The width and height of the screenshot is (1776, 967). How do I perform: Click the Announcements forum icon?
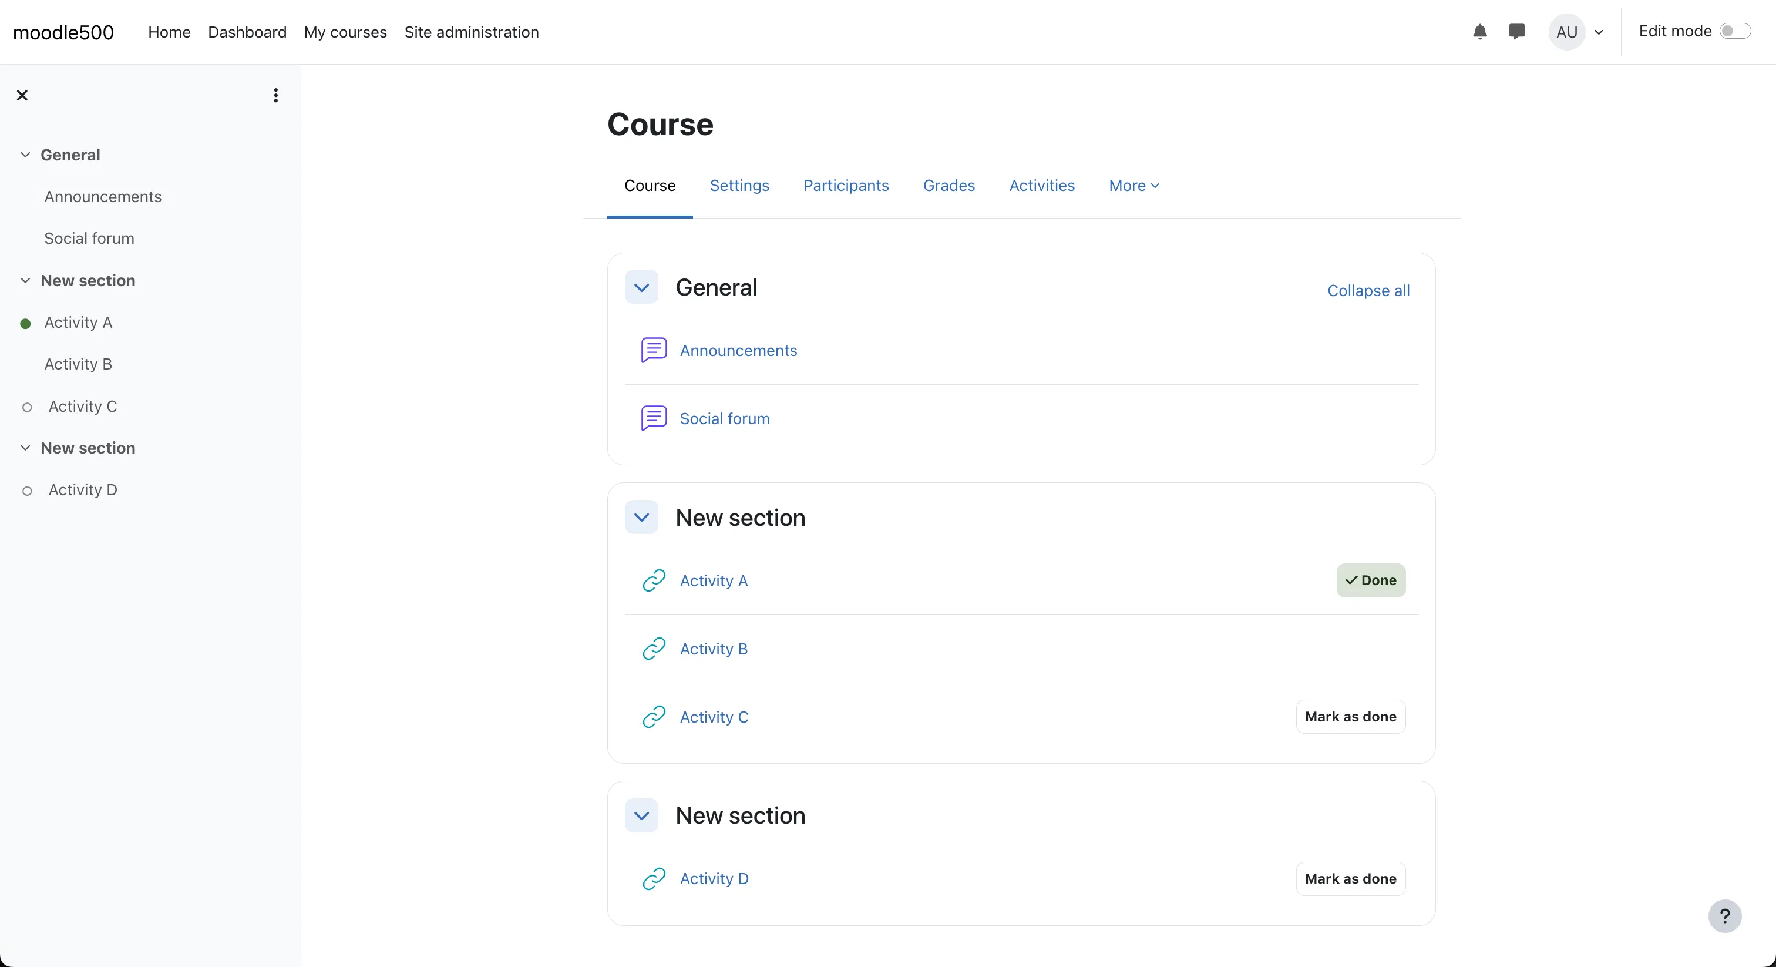[x=654, y=350]
